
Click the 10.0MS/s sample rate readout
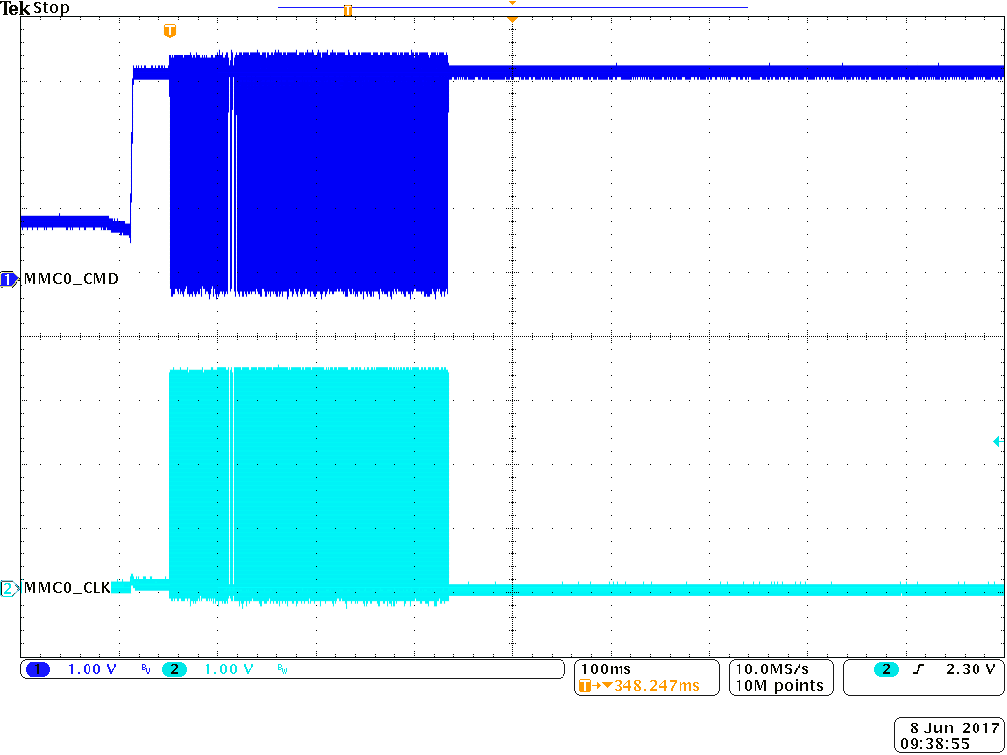tap(772, 668)
